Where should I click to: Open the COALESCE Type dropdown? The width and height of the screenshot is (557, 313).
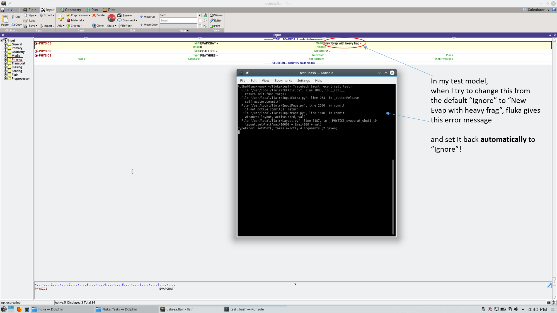tap(209, 51)
